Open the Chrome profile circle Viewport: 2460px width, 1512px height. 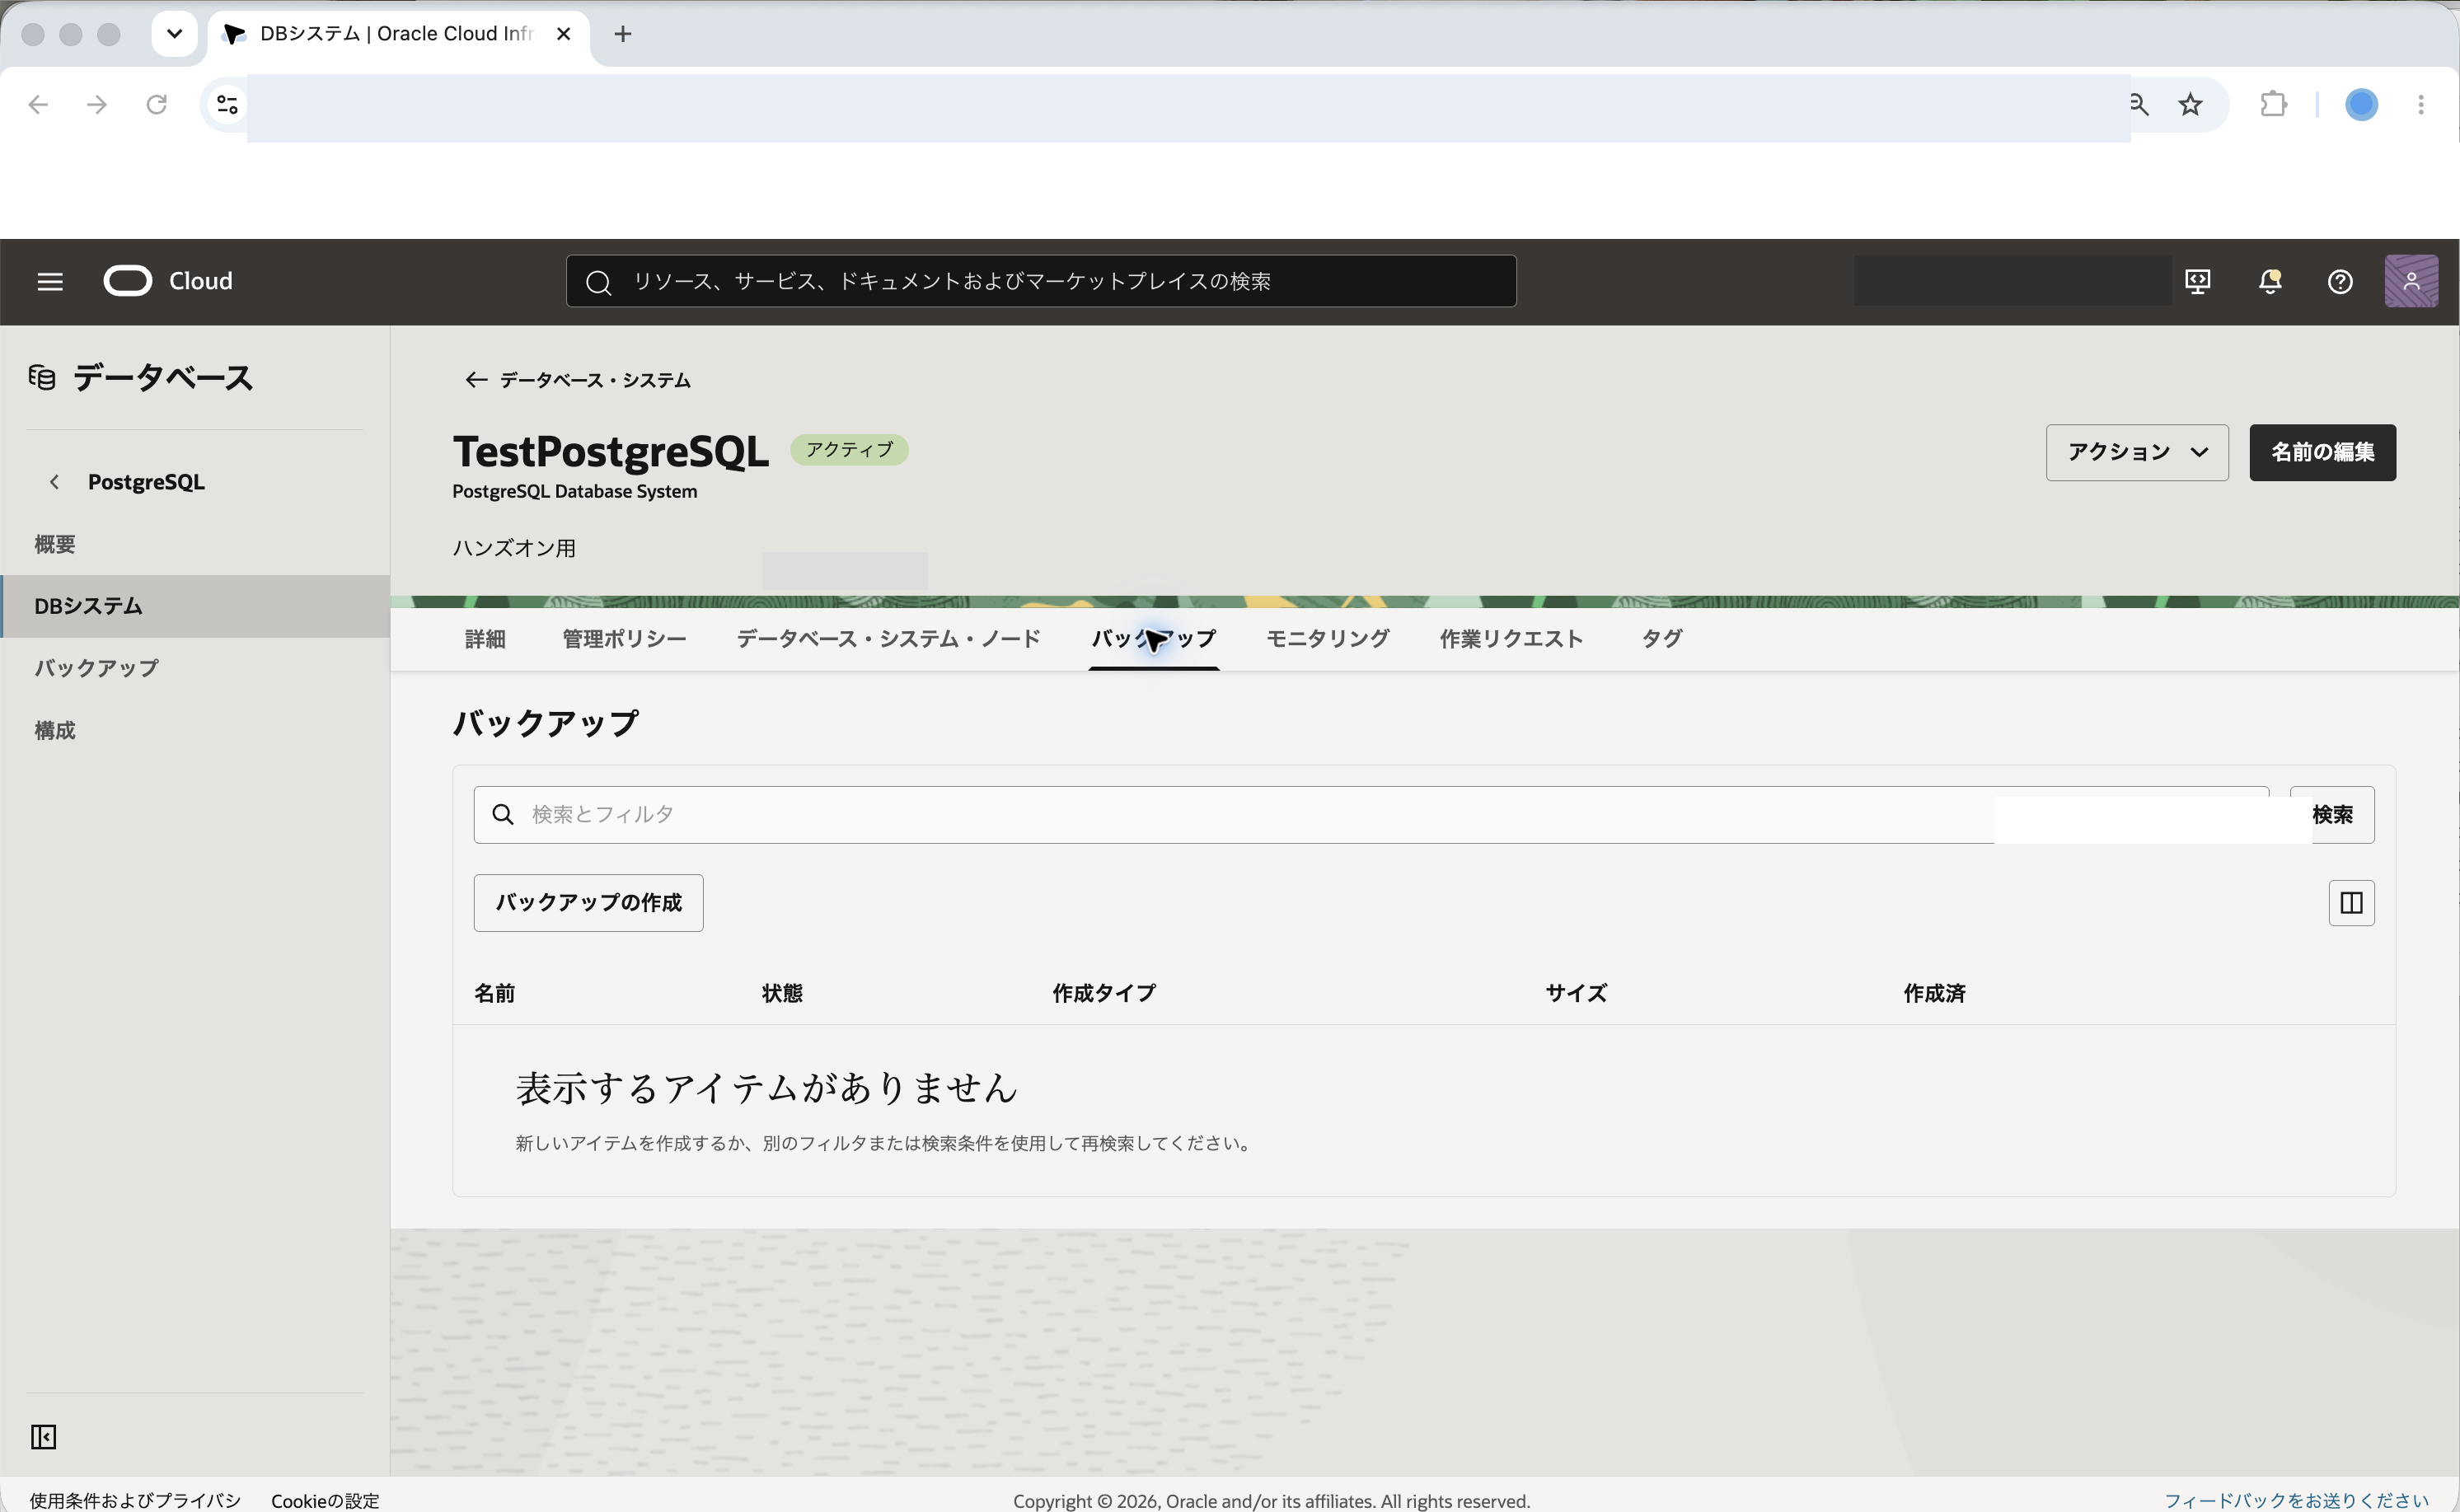click(x=2361, y=104)
